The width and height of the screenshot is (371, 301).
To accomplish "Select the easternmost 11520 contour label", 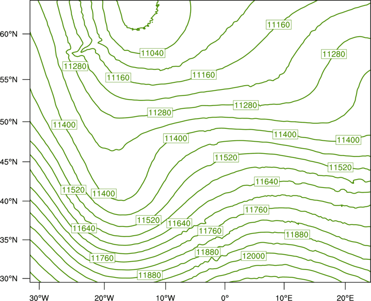I will click(340, 167).
